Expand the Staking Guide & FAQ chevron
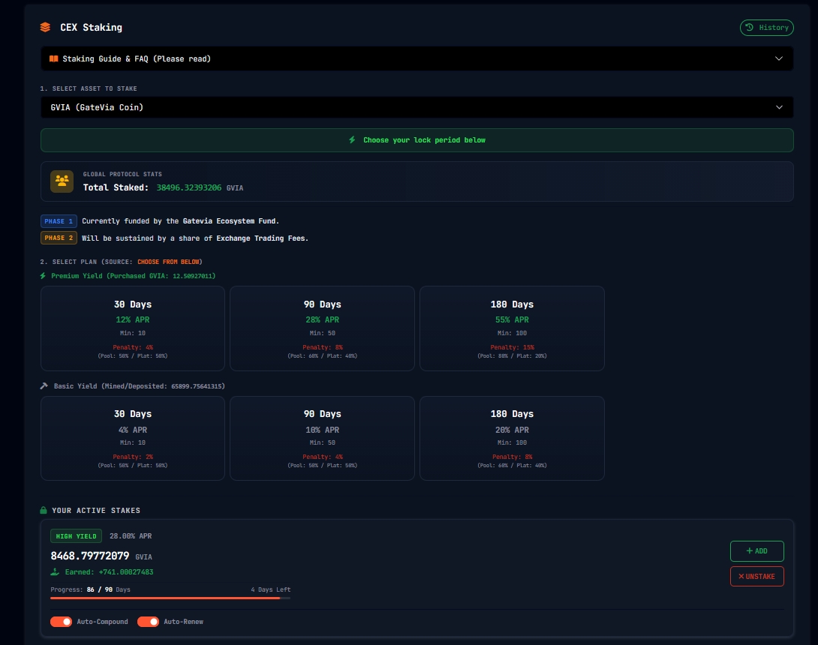This screenshot has height=645, width=818. point(778,58)
